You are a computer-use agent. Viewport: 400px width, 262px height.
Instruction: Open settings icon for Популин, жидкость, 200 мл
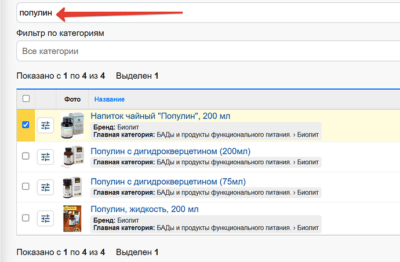(45, 219)
